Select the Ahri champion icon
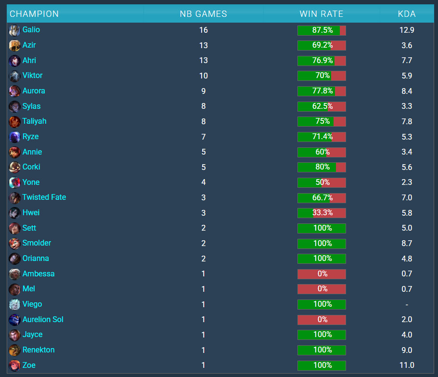438x377 pixels. 14,61
